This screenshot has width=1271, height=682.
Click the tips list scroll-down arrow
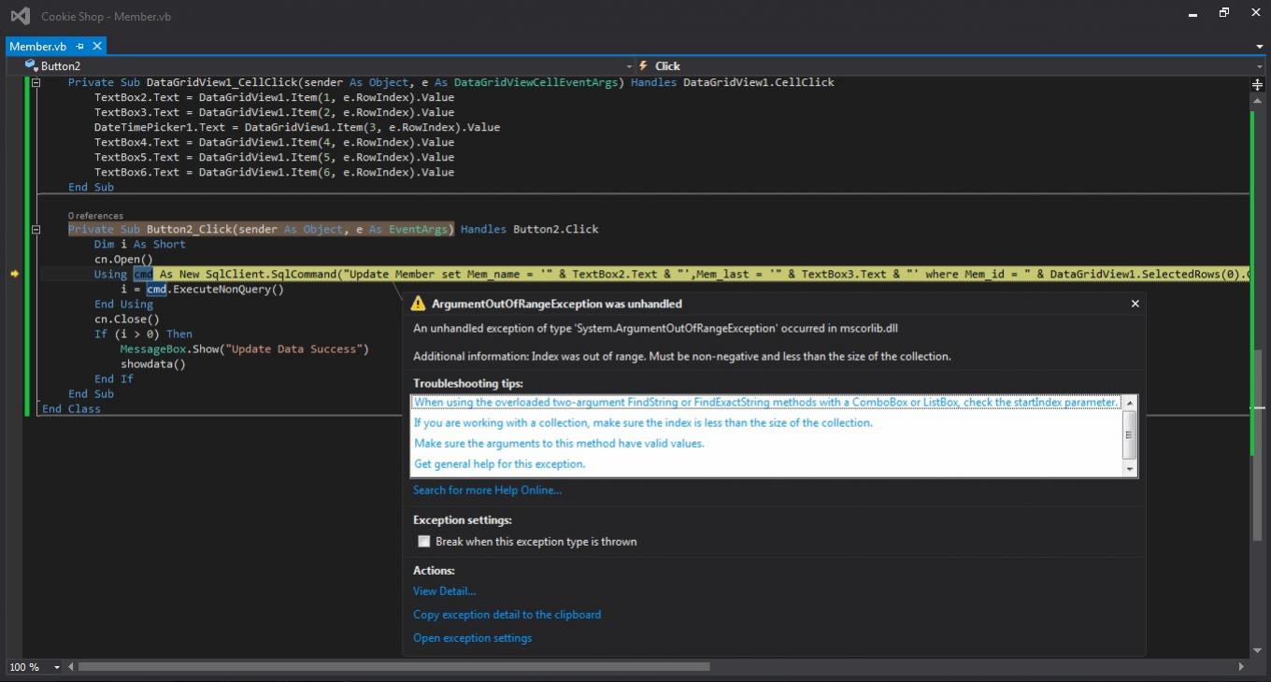(1130, 469)
